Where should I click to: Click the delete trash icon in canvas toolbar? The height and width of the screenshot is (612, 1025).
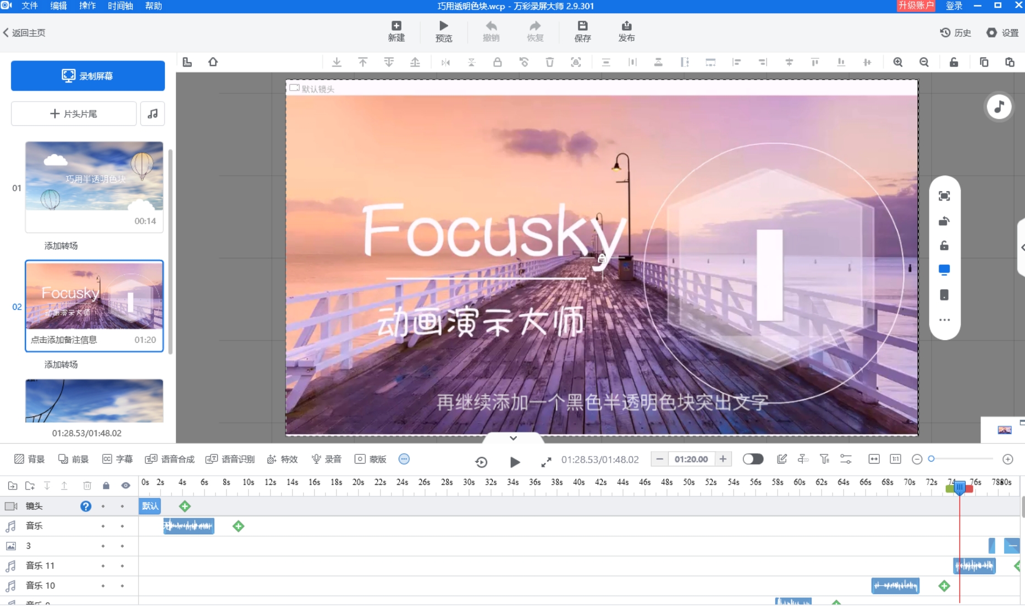550,62
